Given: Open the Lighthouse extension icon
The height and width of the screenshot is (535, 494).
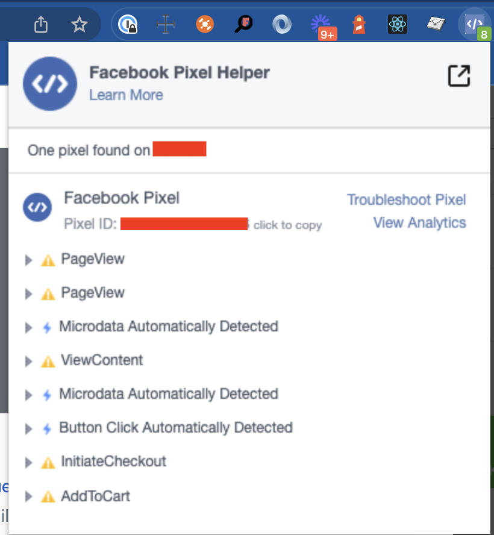Looking at the screenshot, I should point(359,24).
